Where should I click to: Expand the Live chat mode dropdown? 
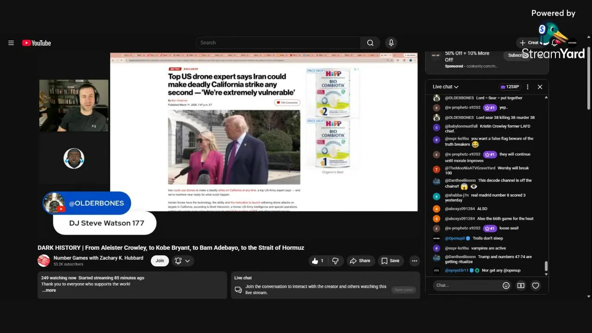point(445,87)
